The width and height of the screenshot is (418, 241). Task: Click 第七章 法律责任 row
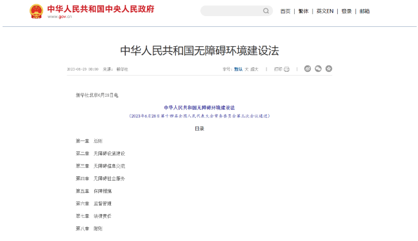pos(94,216)
